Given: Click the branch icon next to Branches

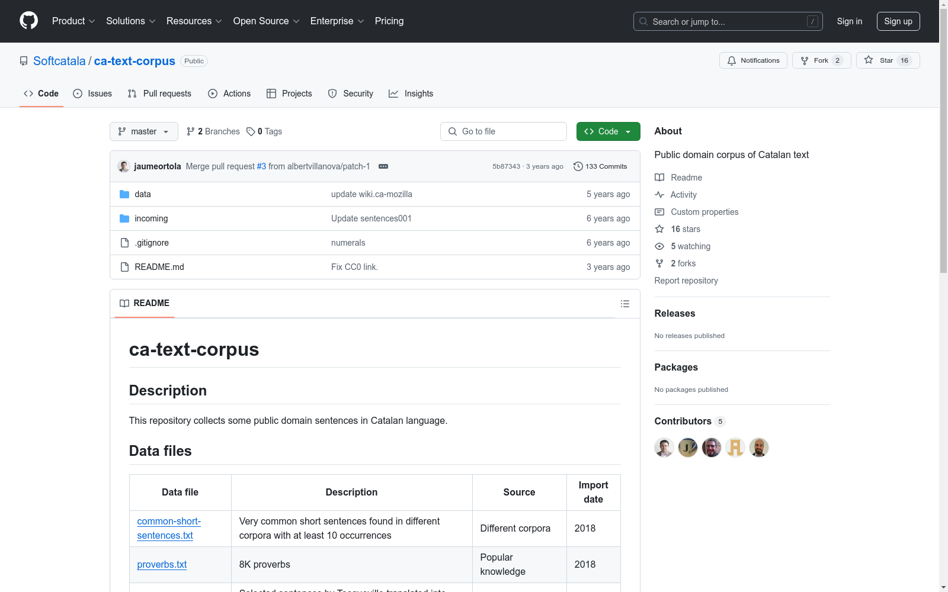Looking at the screenshot, I should (x=191, y=131).
